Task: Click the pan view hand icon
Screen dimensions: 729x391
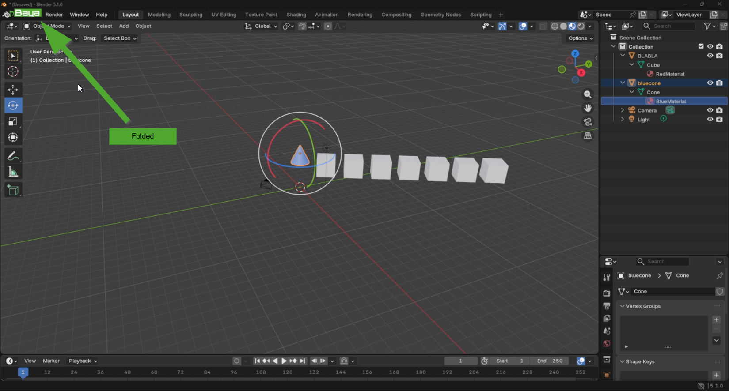Action: click(x=588, y=108)
